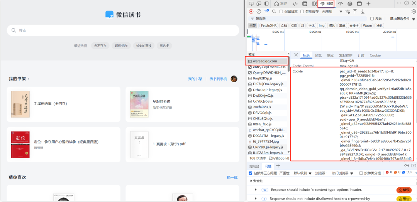
Task: Open the 控制台 drawer tab
Action: point(254,166)
